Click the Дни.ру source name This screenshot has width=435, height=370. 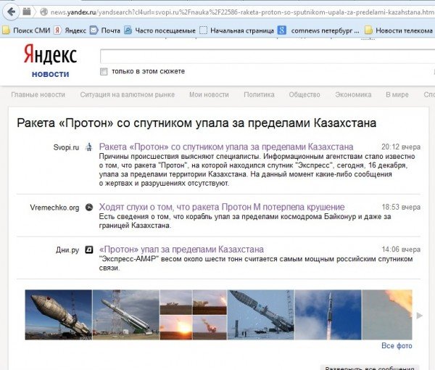point(67,250)
